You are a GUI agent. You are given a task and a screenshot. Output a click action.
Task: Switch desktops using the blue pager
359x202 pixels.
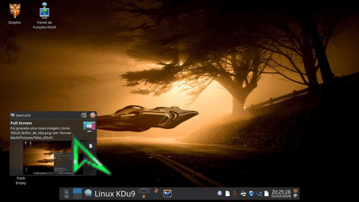[x=77, y=194]
